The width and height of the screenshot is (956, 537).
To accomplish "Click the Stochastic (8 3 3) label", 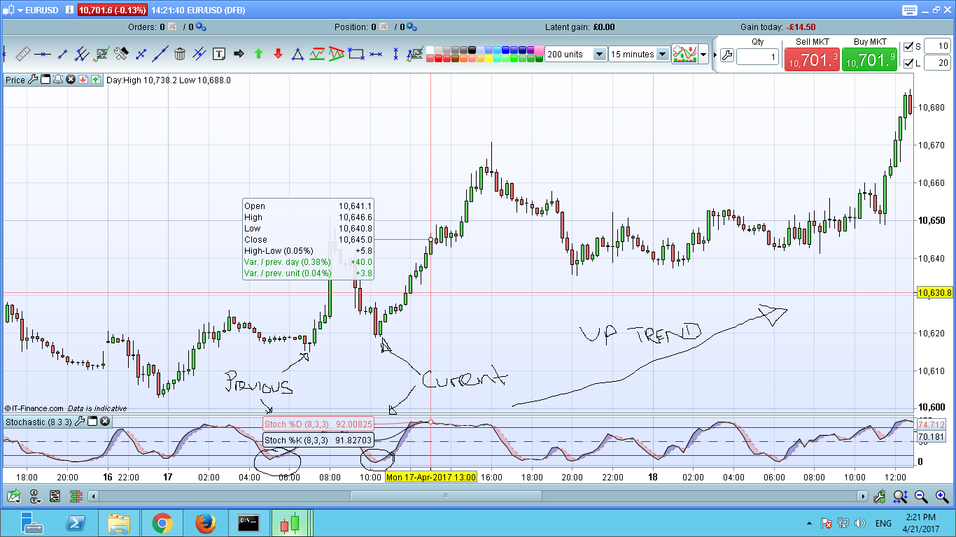I will click(38, 421).
